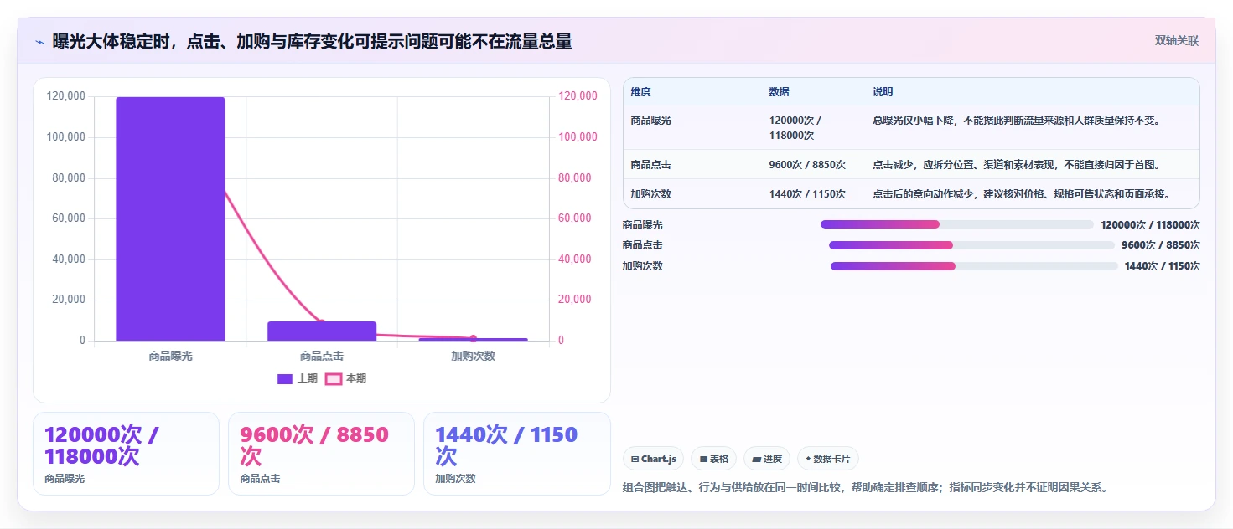Image resolution: width=1233 pixels, height=529 pixels.
Task: Click the table note starting 点击后的意向动作减少
Action: pyautogui.click(x=1022, y=194)
